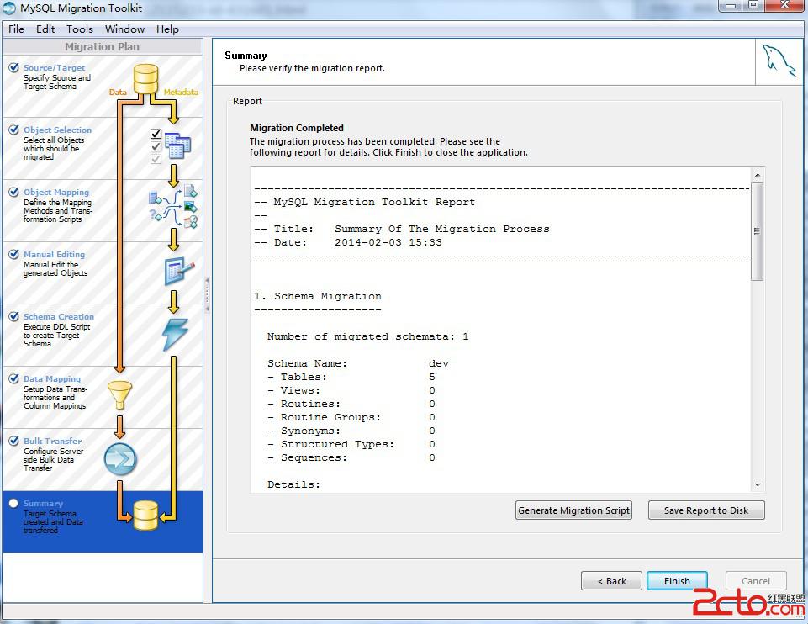This screenshot has height=624, width=808.
Task: Open the File menu
Action: pos(16,29)
